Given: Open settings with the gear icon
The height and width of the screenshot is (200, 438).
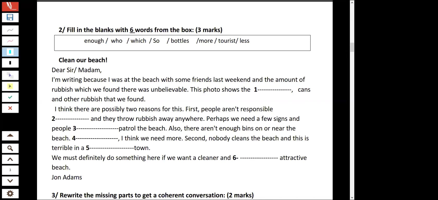Looking at the screenshot, I should pyautogui.click(x=10, y=193).
